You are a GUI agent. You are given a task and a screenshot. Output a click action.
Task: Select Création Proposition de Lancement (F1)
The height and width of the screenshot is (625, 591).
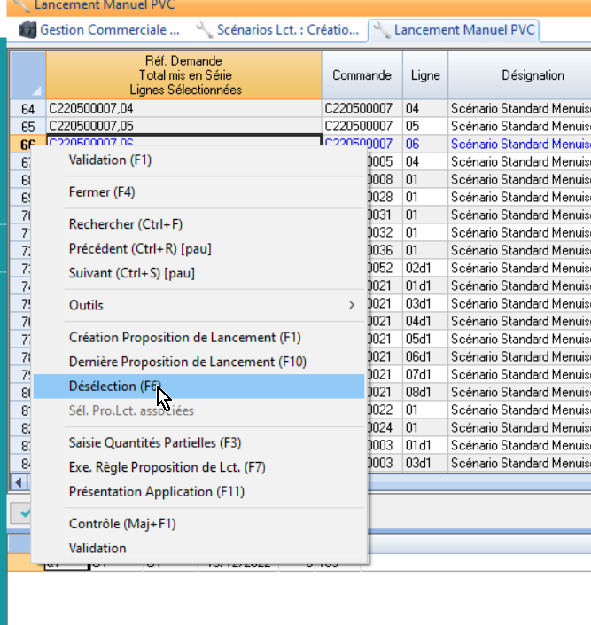pos(184,338)
